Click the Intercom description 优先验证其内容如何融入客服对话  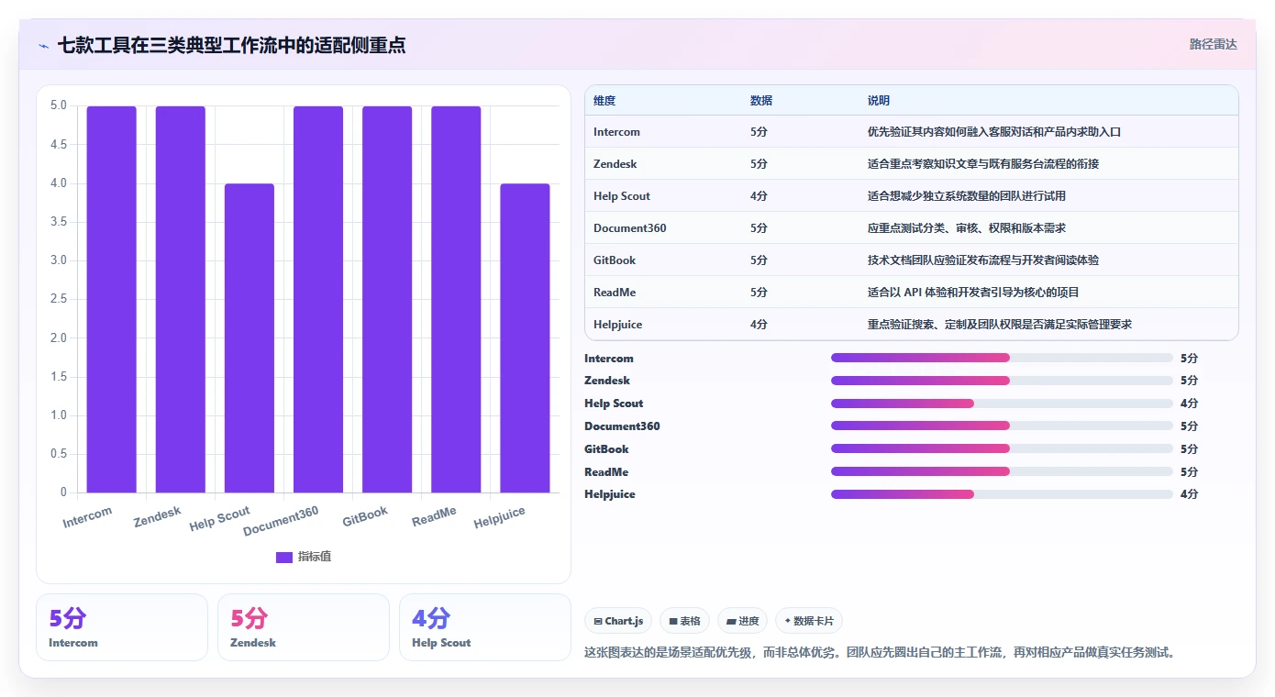(x=994, y=132)
